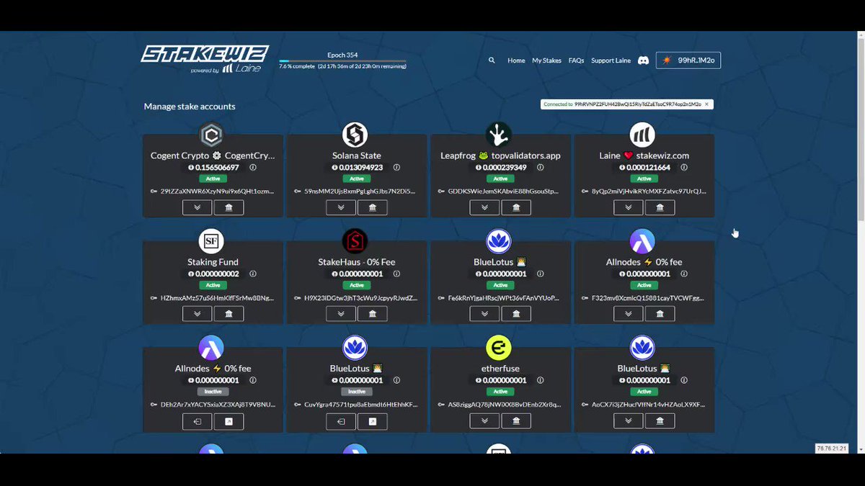Click the Staking Fund SF logo
The image size is (865, 486).
211,241
